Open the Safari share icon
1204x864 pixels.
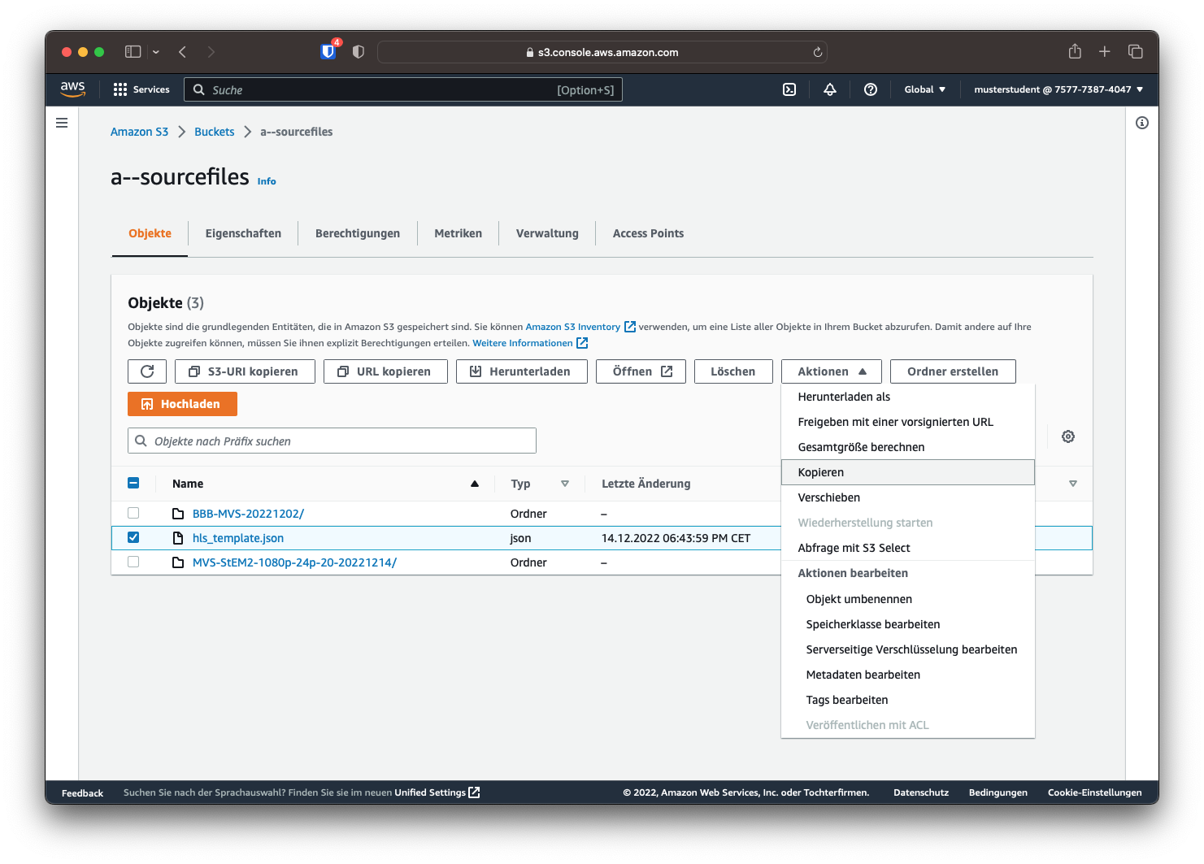(x=1075, y=51)
